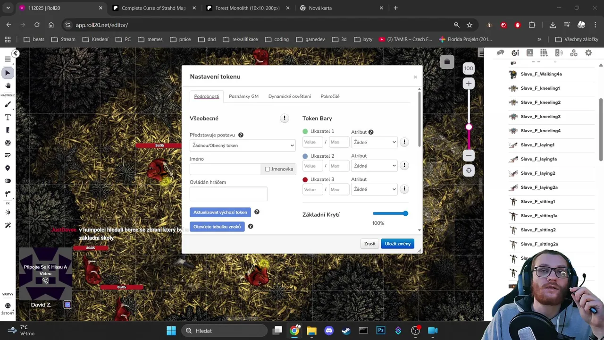Open the FX sun effects tool
This screenshot has width=604, height=340.
click(8, 212)
